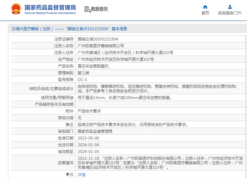The image size is (247, 180).
Task: Click the 数据查询 title text
Action: (x=99, y=9)
